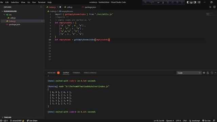Open output log in editor
The width and height of the screenshot is (217, 122).
coord(212,73)
